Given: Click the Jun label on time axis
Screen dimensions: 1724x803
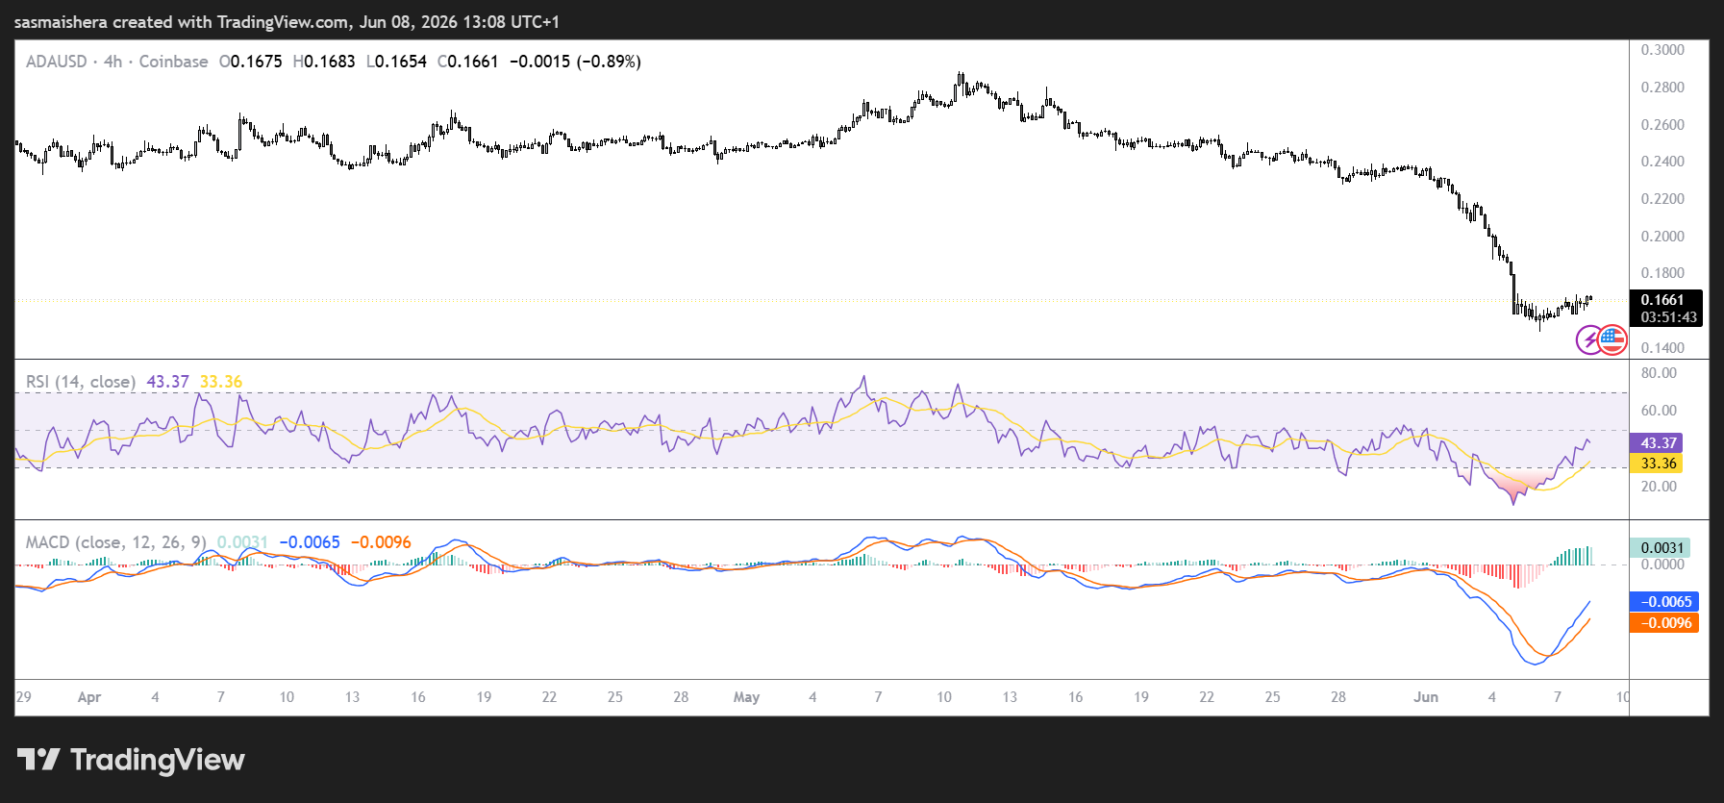Looking at the screenshot, I should click(x=1426, y=697).
